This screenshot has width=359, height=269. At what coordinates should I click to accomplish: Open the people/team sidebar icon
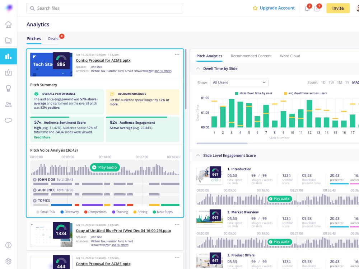click(9, 104)
